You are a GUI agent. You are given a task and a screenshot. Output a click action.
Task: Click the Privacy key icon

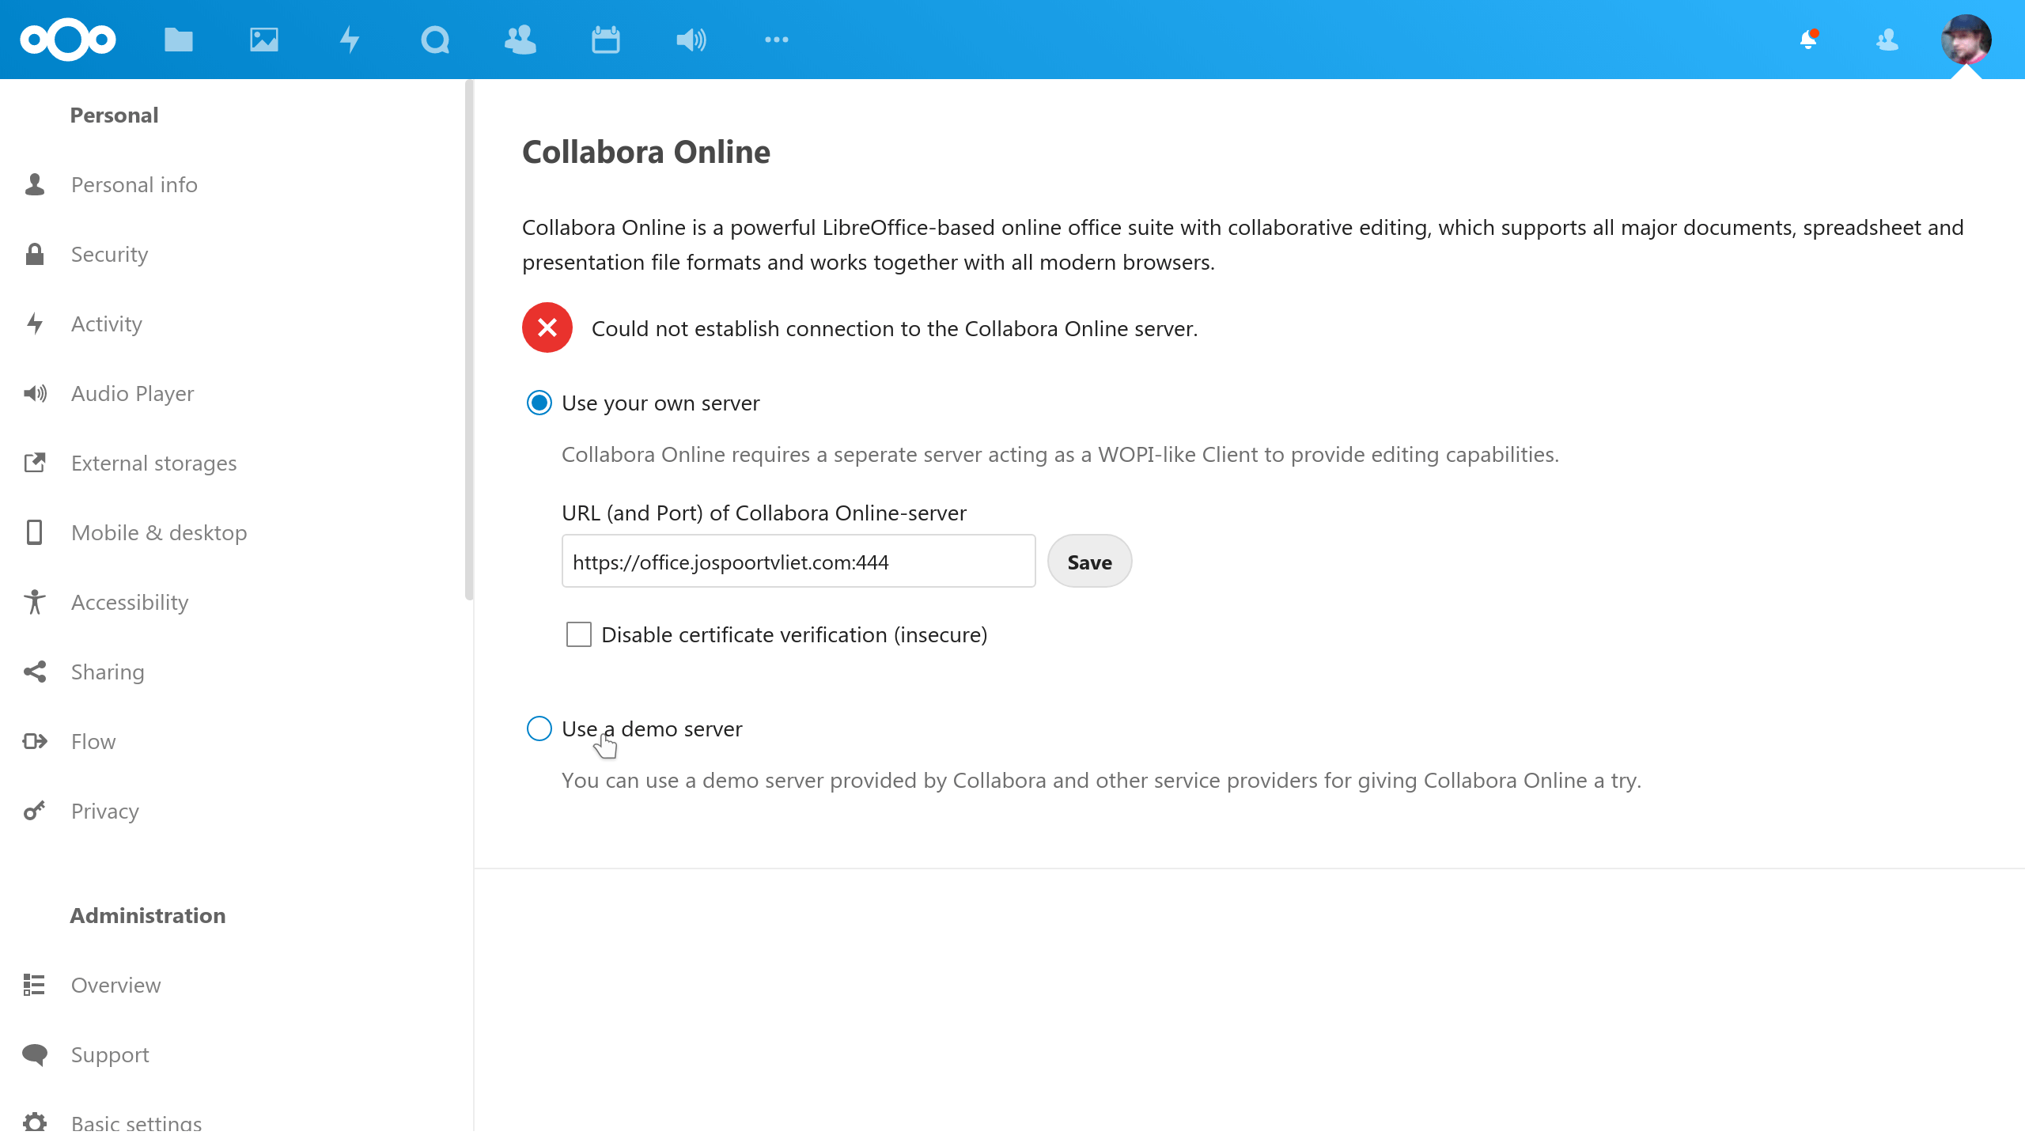tap(35, 811)
